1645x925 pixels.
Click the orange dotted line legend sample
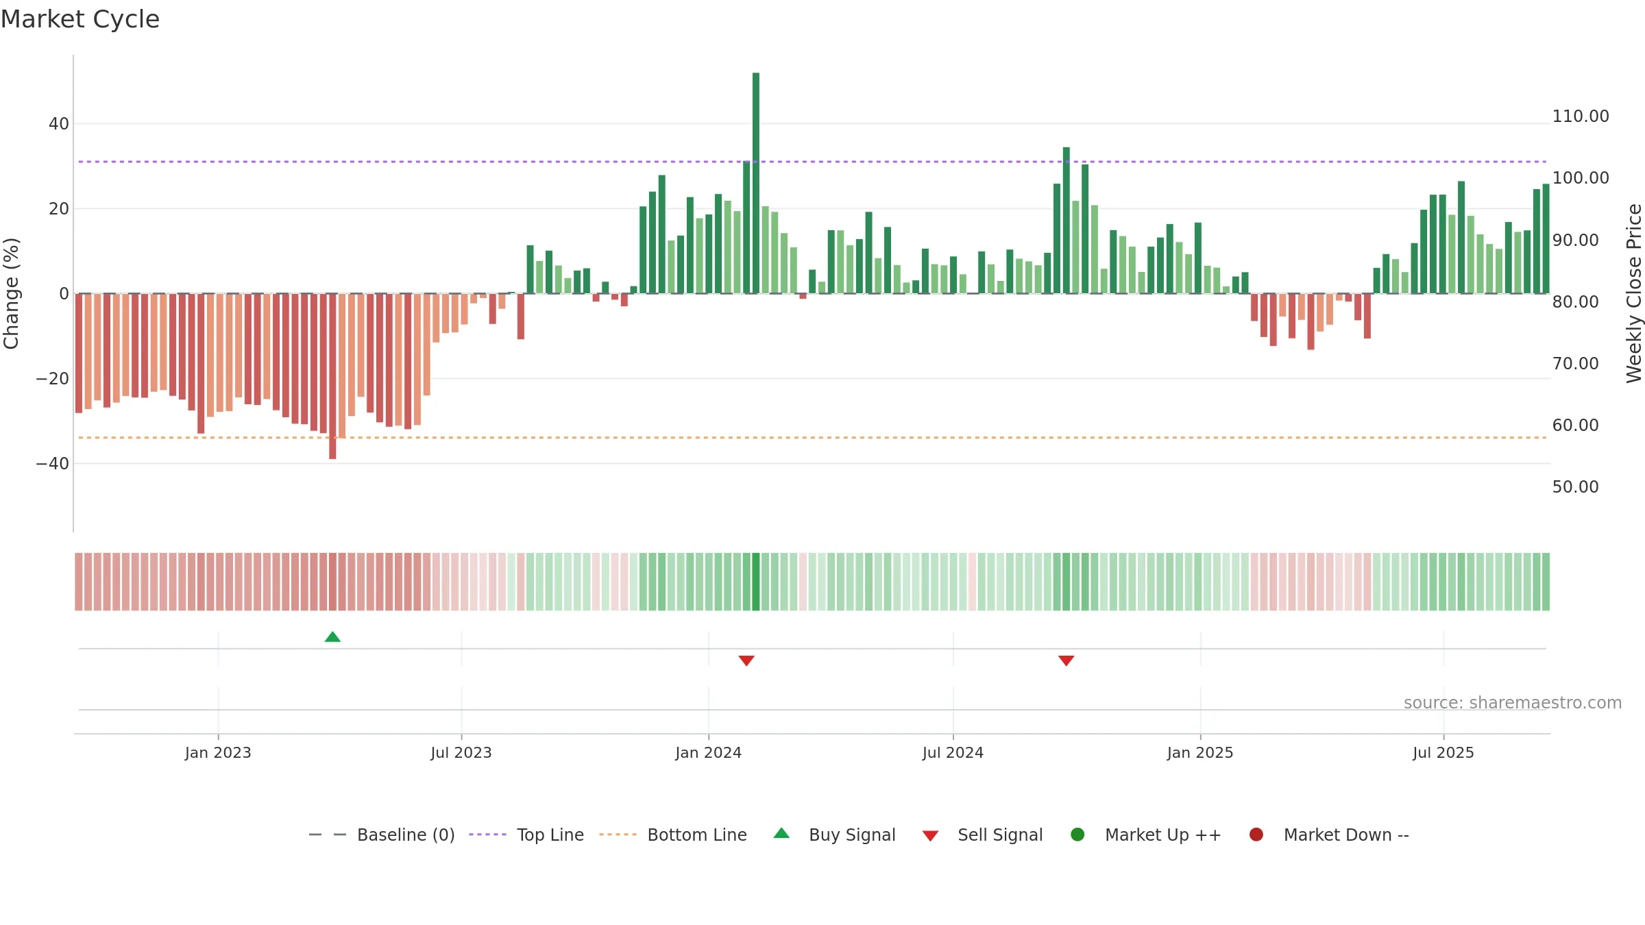[618, 835]
